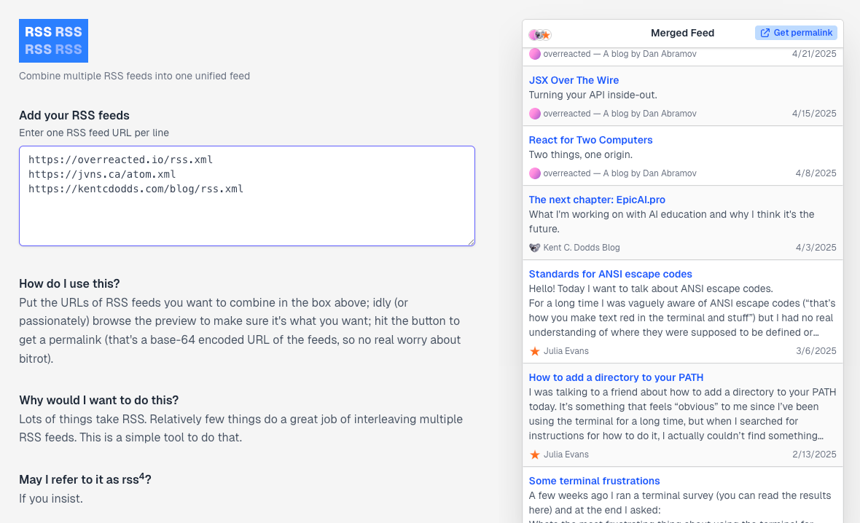Click the RSS RSS logo

click(x=53, y=41)
